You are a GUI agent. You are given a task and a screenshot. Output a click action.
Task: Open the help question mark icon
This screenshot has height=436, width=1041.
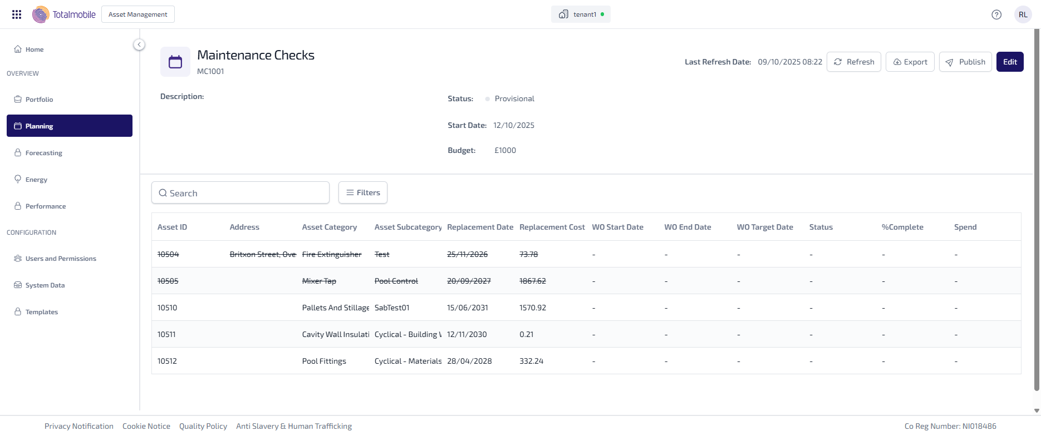click(996, 14)
